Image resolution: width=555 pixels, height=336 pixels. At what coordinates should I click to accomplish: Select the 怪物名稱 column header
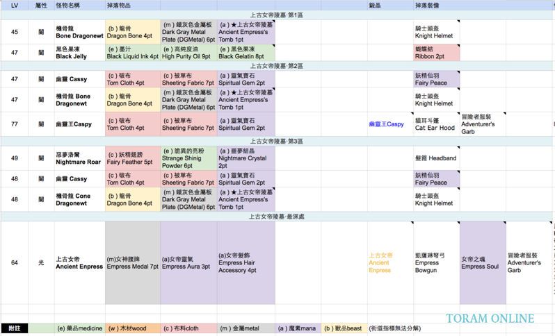pos(80,6)
